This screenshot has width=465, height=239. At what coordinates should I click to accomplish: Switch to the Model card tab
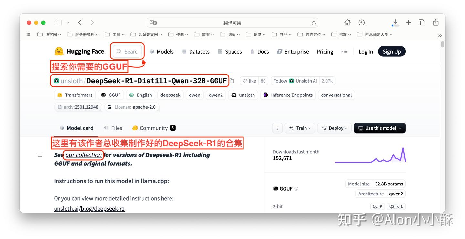click(77, 128)
